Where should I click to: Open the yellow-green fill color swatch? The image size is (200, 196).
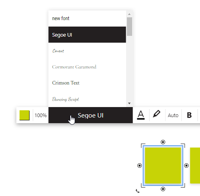(24, 115)
